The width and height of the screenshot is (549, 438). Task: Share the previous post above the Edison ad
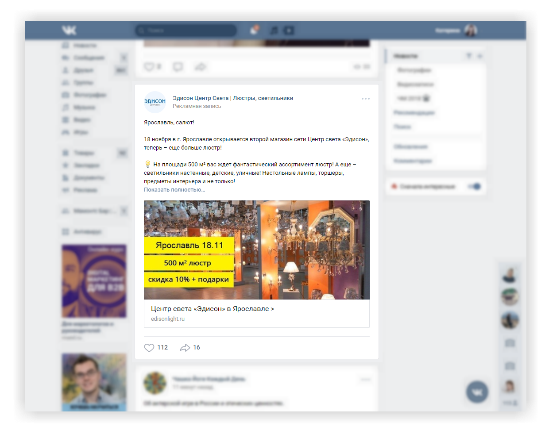(201, 67)
